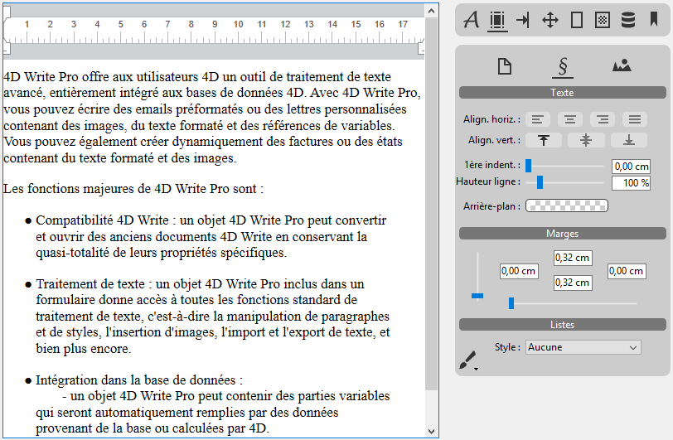673x440 pixels.
Task: Open the list Style dropdown
Action: tap(583, 347)
